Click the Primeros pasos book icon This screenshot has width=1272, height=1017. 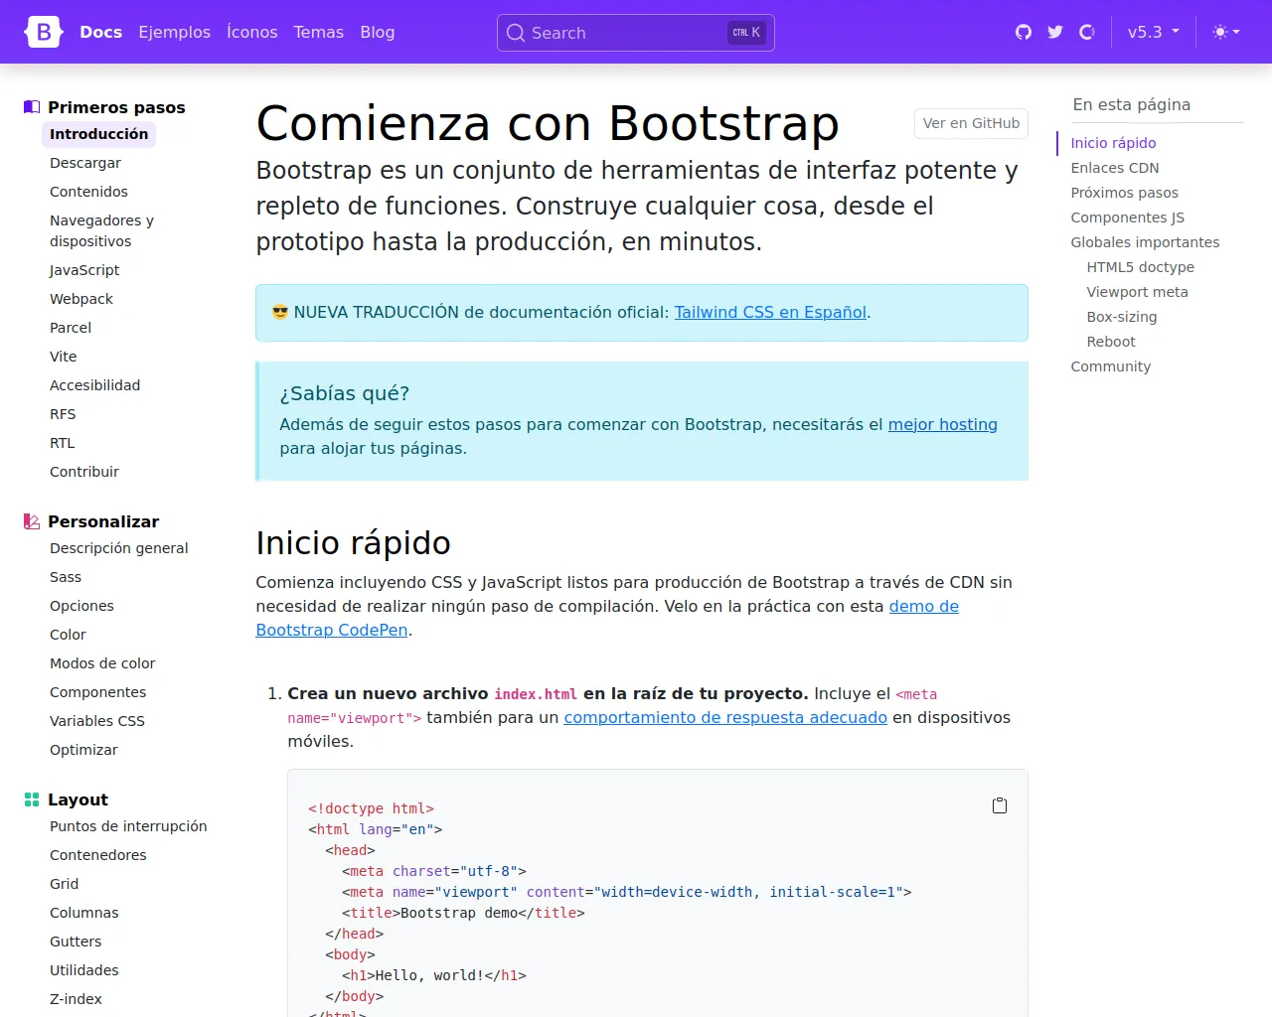tap(32, 107)
